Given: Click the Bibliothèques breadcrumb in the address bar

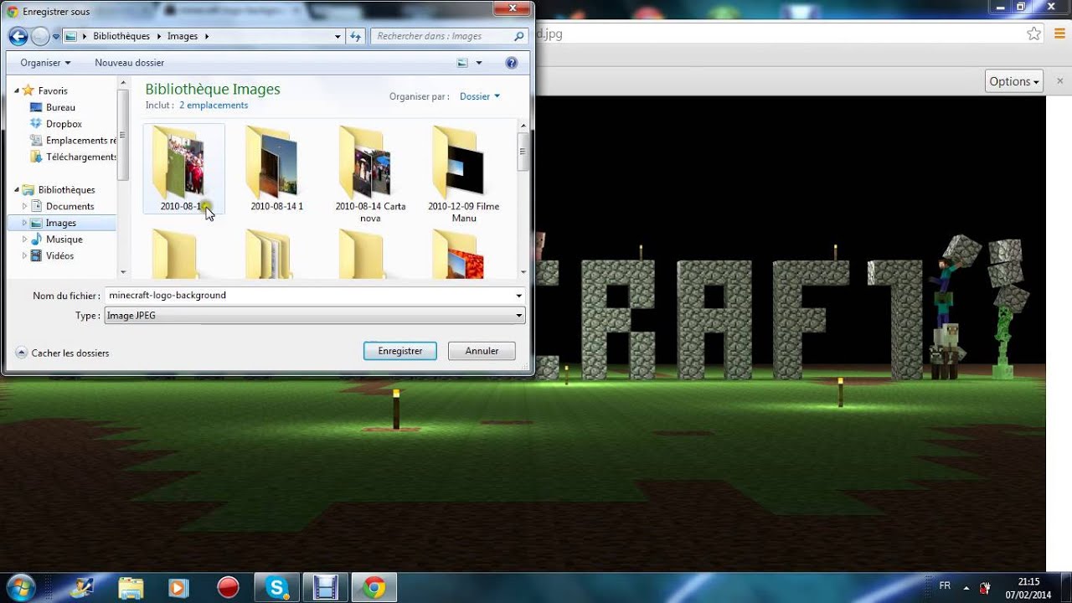Looking at the screenshot, I should [121, 36].
